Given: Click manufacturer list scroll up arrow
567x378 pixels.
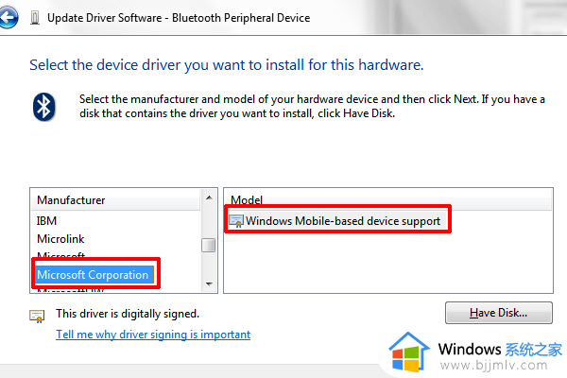Looking at the screenshot, I should click(x=209, y=198).
